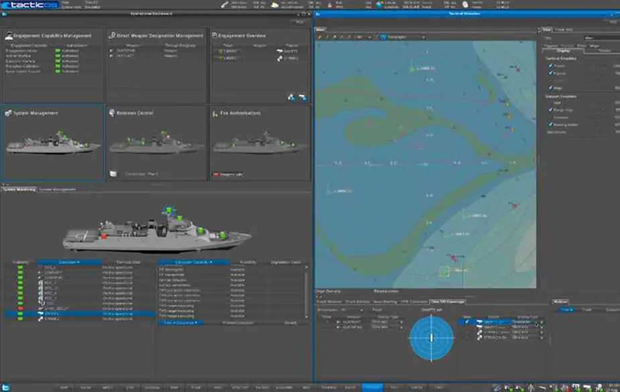620x392 pixels.
Task: Disable the Tracks checkbox under Tactical Graphics
Action: click(x=551, y=64)
